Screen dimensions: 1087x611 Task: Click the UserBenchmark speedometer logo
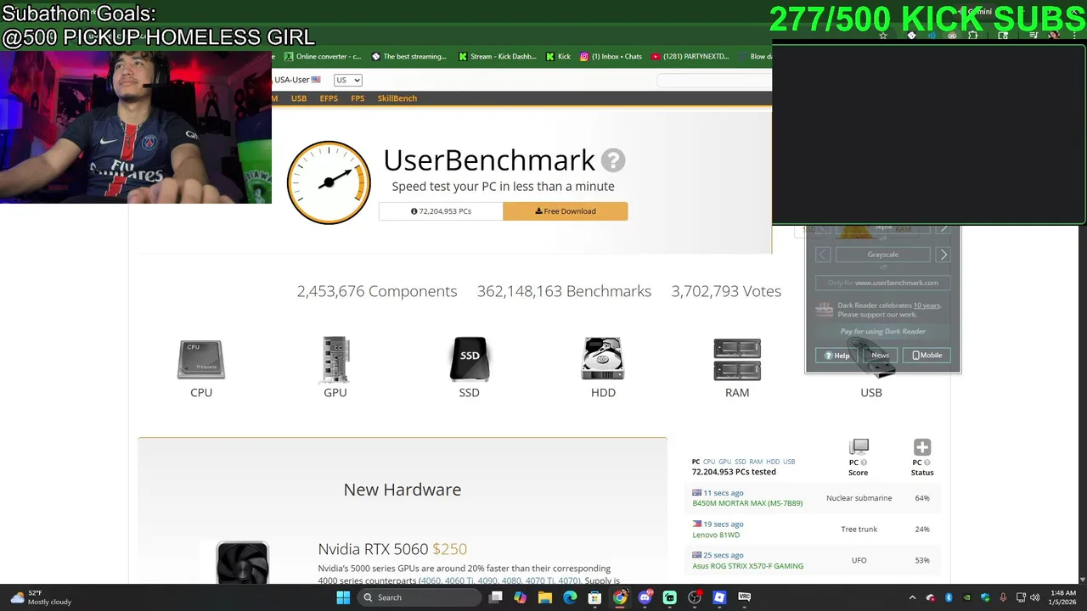tap(329, 182)
